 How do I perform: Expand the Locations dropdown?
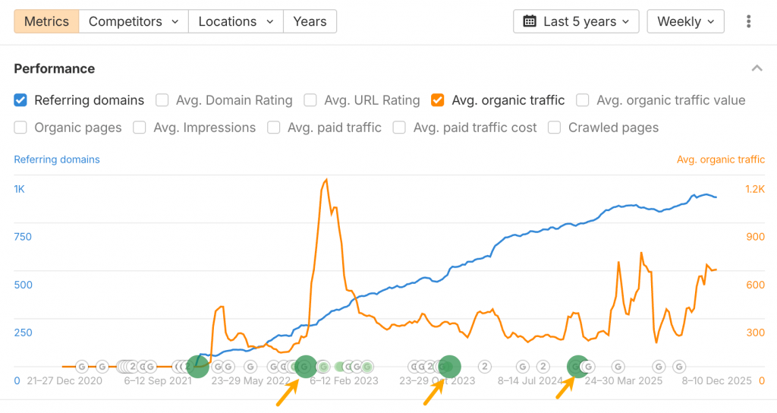tap(235, 21)
